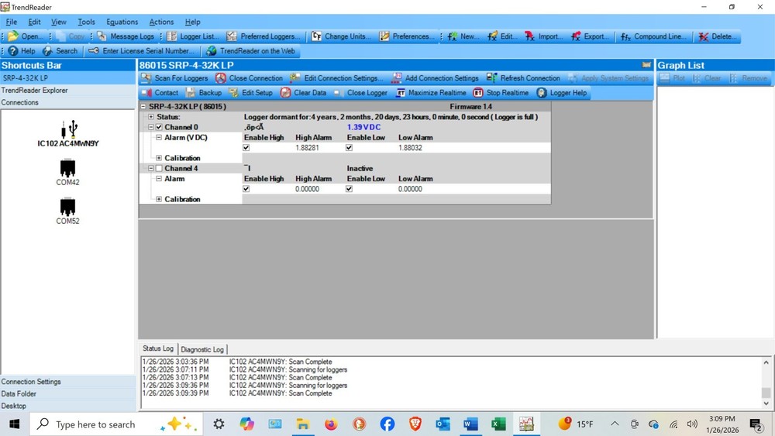Expand the Status tree node
The width and height of the screenshot is (775, 436).
[x=151, y=117]
